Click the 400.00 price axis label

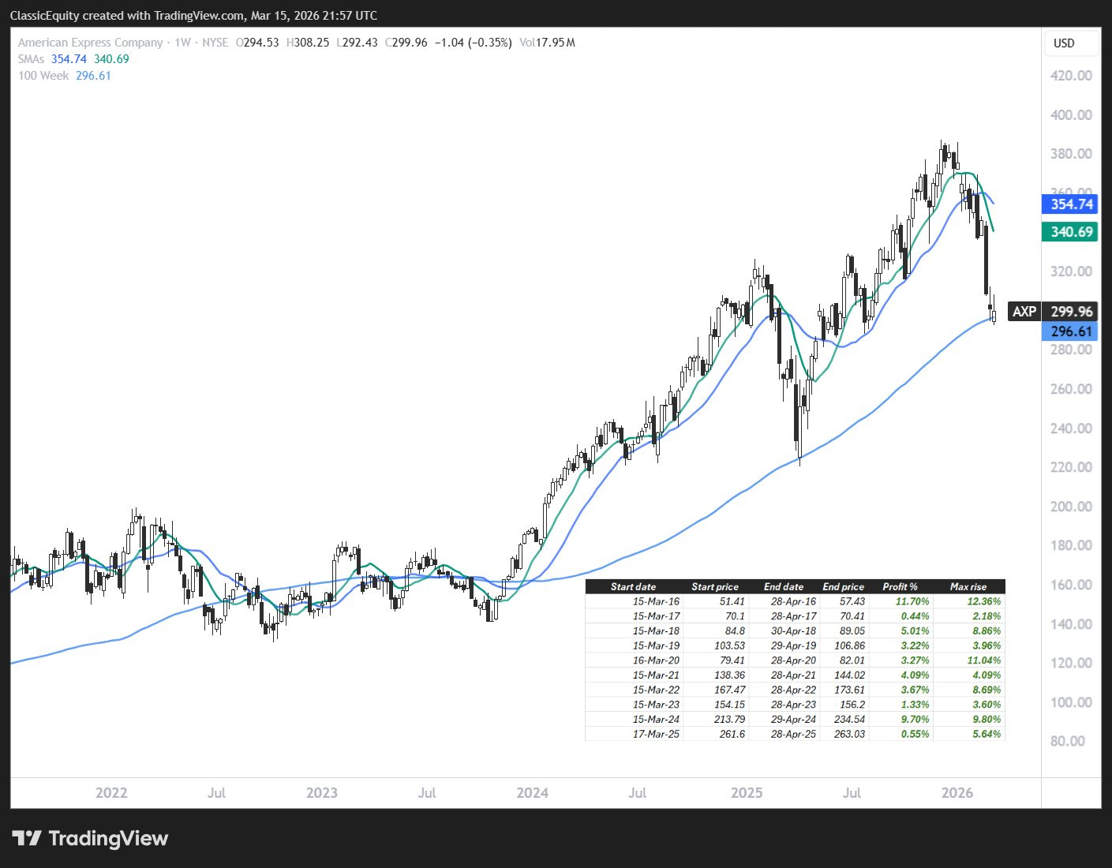point(1071,115)
